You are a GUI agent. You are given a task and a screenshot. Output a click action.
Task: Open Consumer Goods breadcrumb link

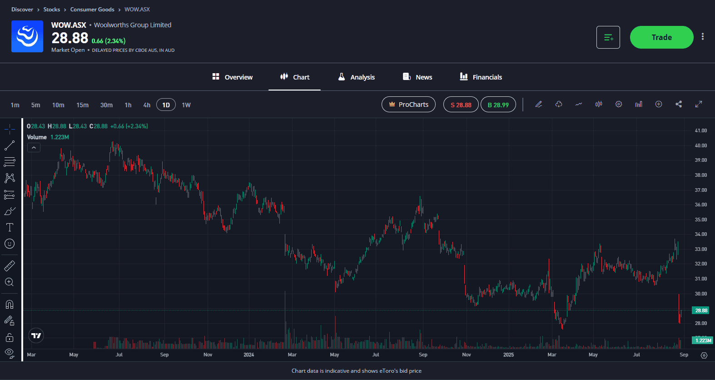[x=92, y=9]
